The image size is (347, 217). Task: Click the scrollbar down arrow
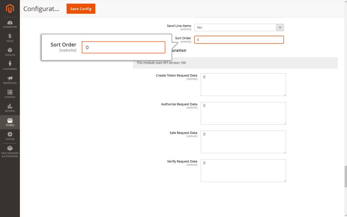click(x=345, y=215)
